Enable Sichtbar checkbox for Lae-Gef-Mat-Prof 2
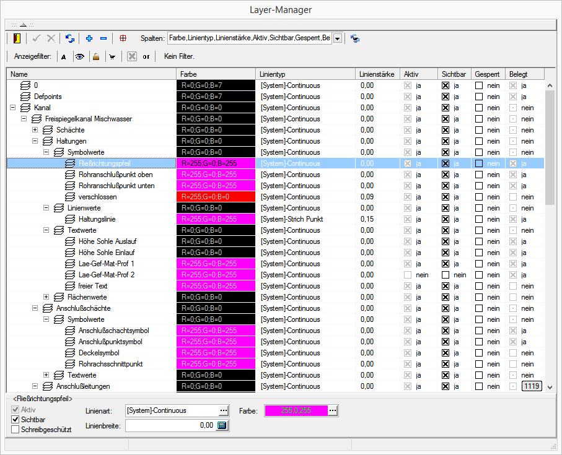Screen dimensions: 562x455 pyautogui.click(x=445, y=275)
